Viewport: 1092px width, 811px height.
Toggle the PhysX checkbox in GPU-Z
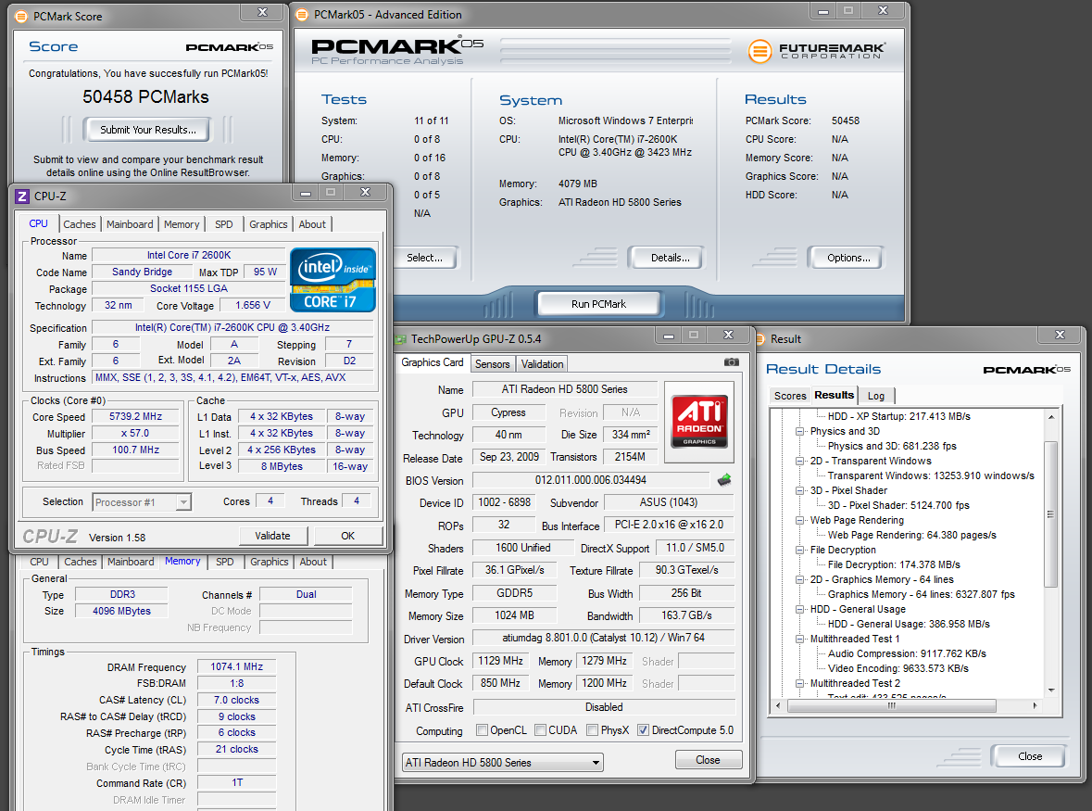592,729
